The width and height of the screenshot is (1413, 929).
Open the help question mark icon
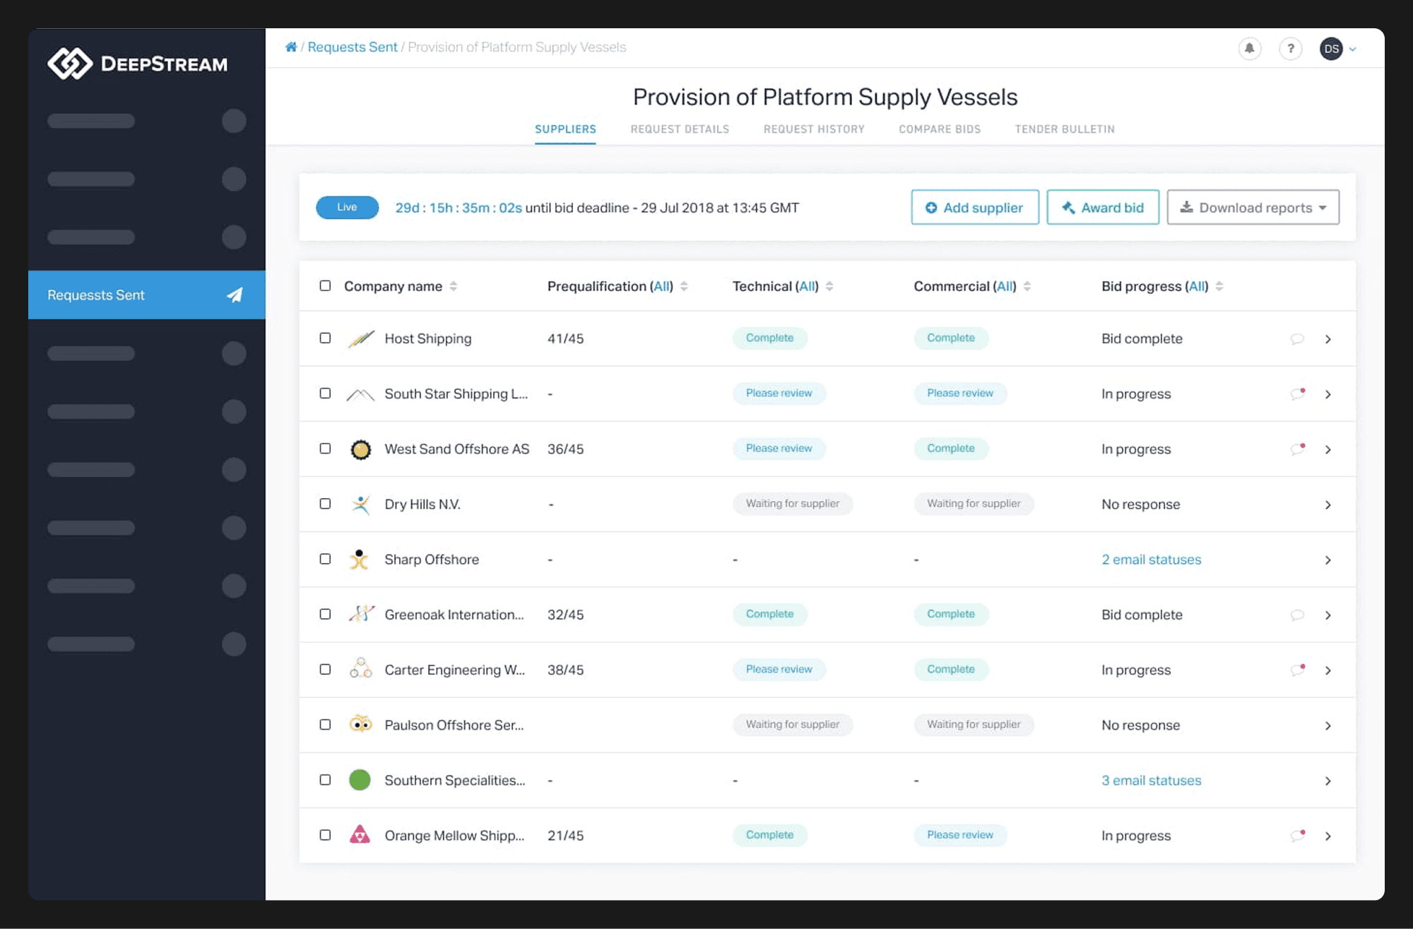[x=1291, y=49]
